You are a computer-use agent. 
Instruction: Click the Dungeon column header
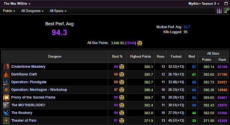pos(55,57)
